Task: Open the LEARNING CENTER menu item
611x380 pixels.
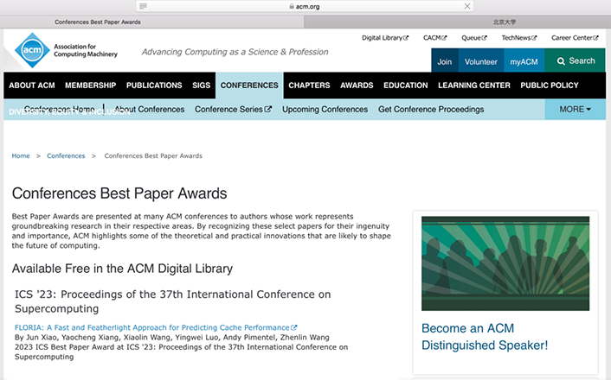Action: tap(473, 85)
